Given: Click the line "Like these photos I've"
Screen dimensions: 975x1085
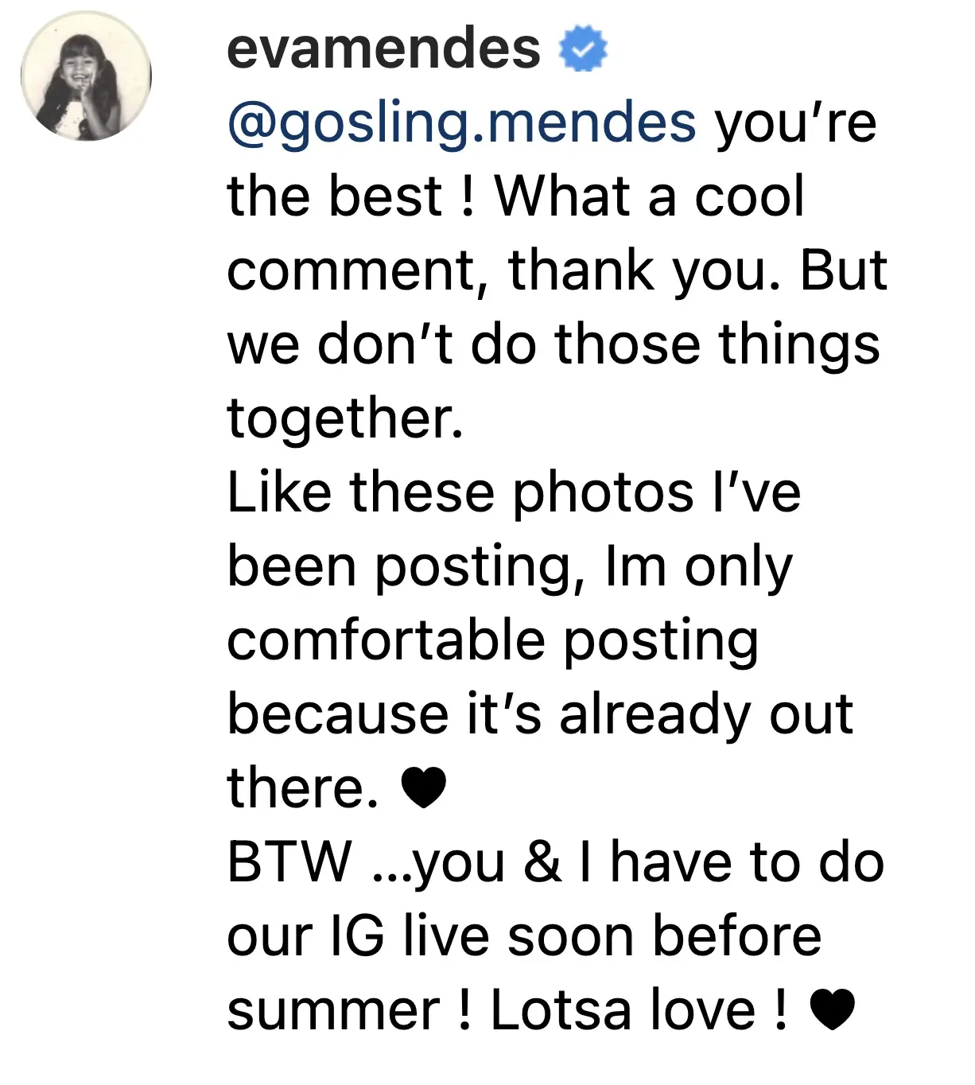Looking at the screenshot, I should pos(514,492).
